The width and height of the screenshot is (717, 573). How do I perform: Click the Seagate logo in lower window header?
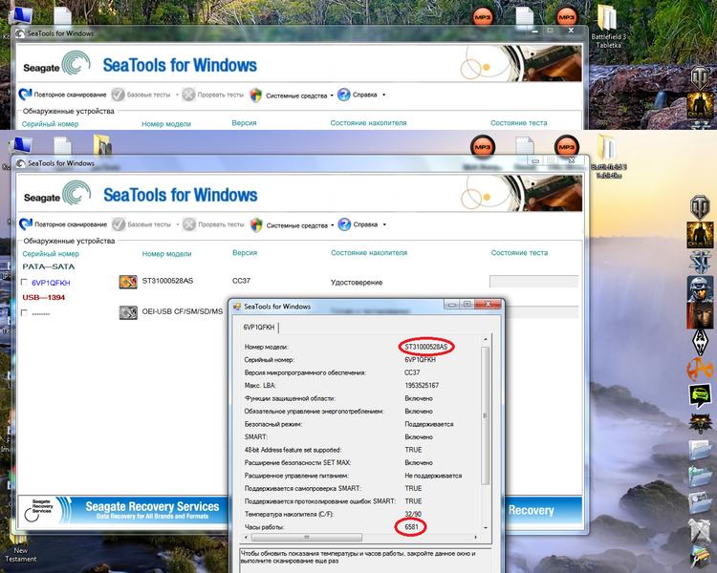point(57,193)
